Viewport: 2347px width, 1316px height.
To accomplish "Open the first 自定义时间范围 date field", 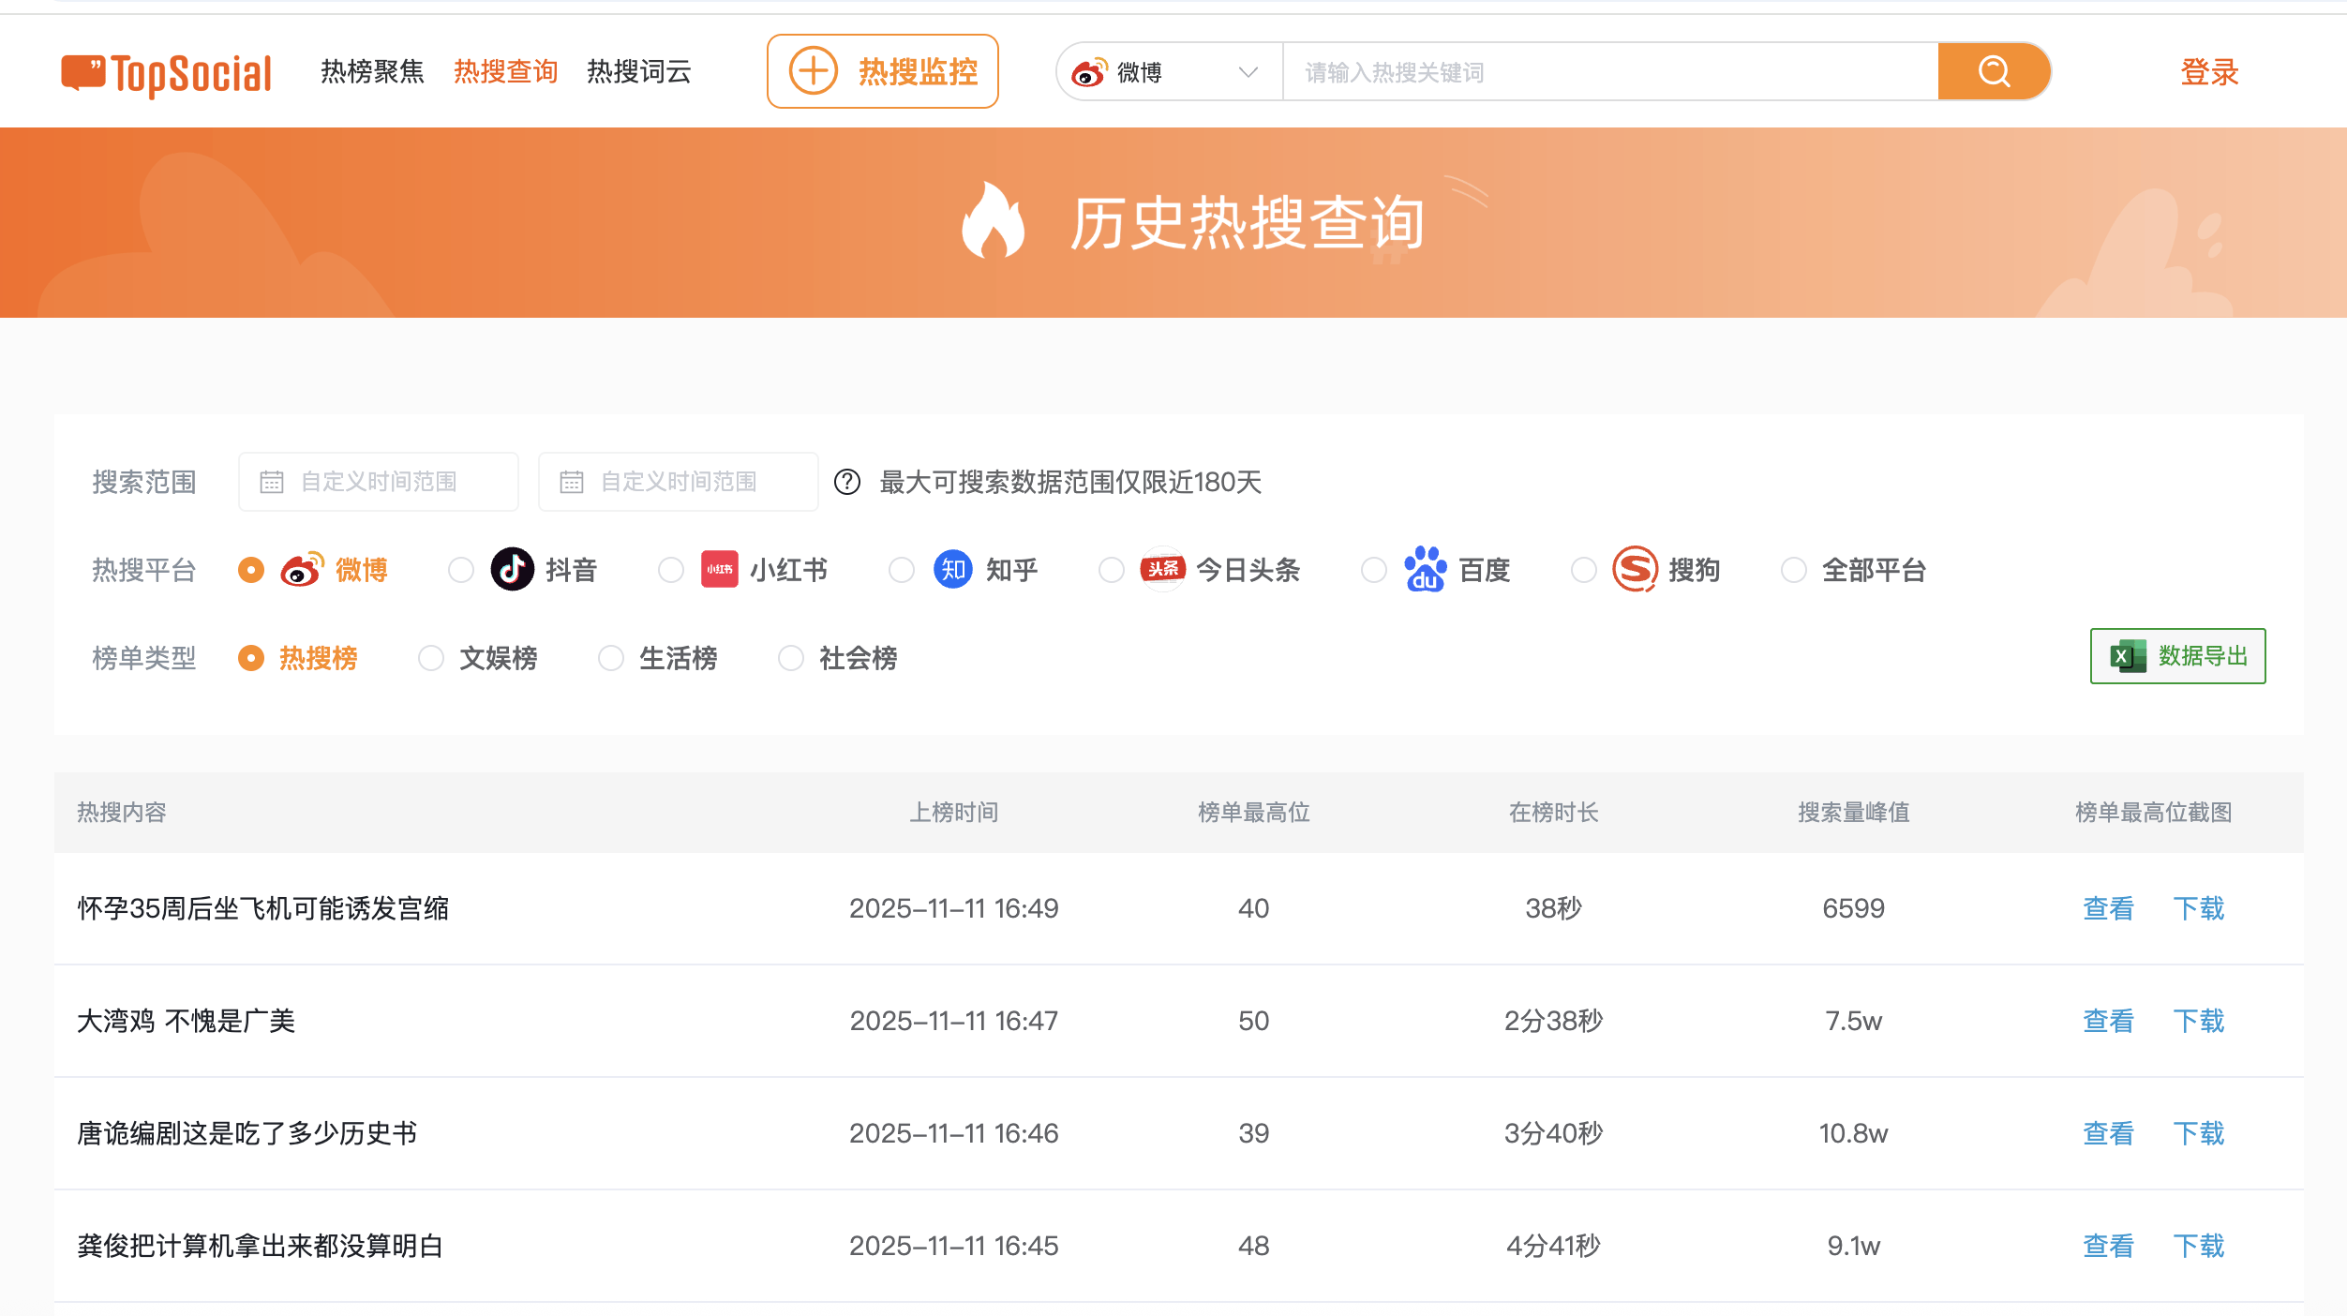I will 379,482.
